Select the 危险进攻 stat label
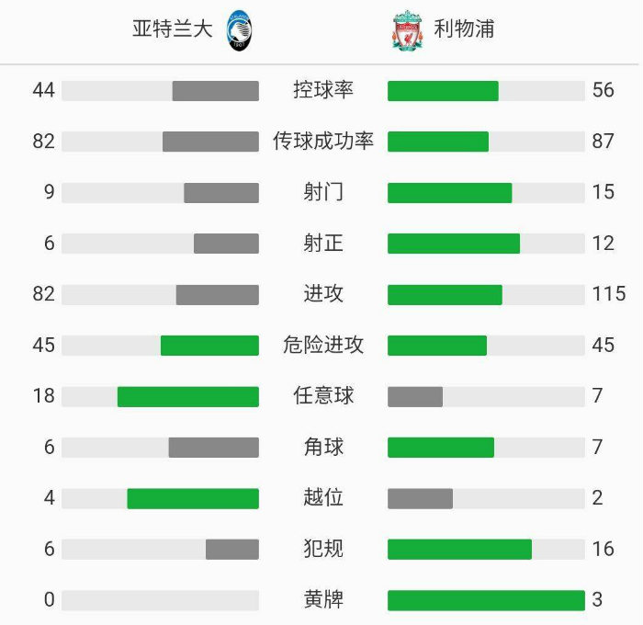 [323, 345]
